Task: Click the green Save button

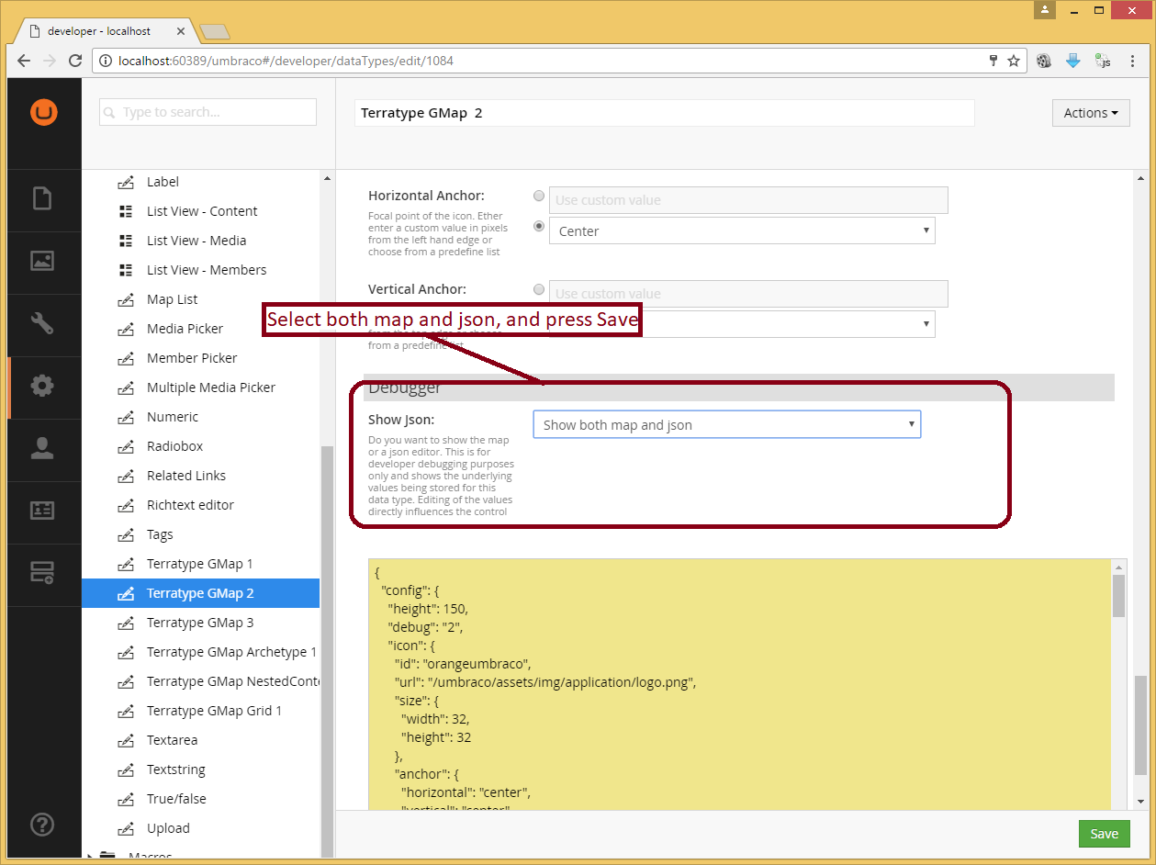Action: (1104, 834)
